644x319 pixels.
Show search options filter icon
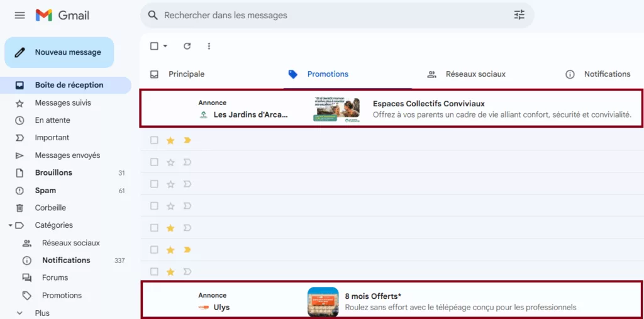point(519,15)
